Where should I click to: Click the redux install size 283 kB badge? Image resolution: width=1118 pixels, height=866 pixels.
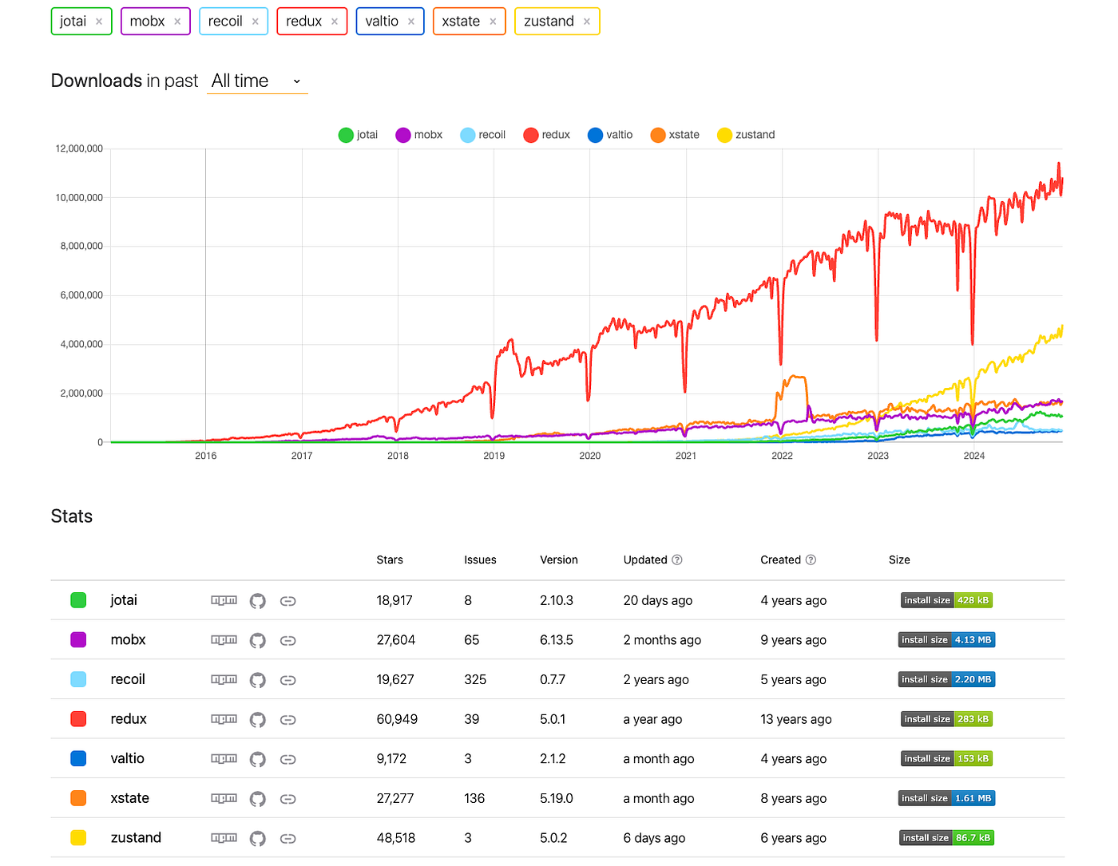(946, 719)
